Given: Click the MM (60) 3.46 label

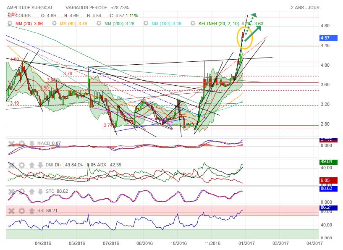Looking at the screenshot, I should (x=73, y=24).
